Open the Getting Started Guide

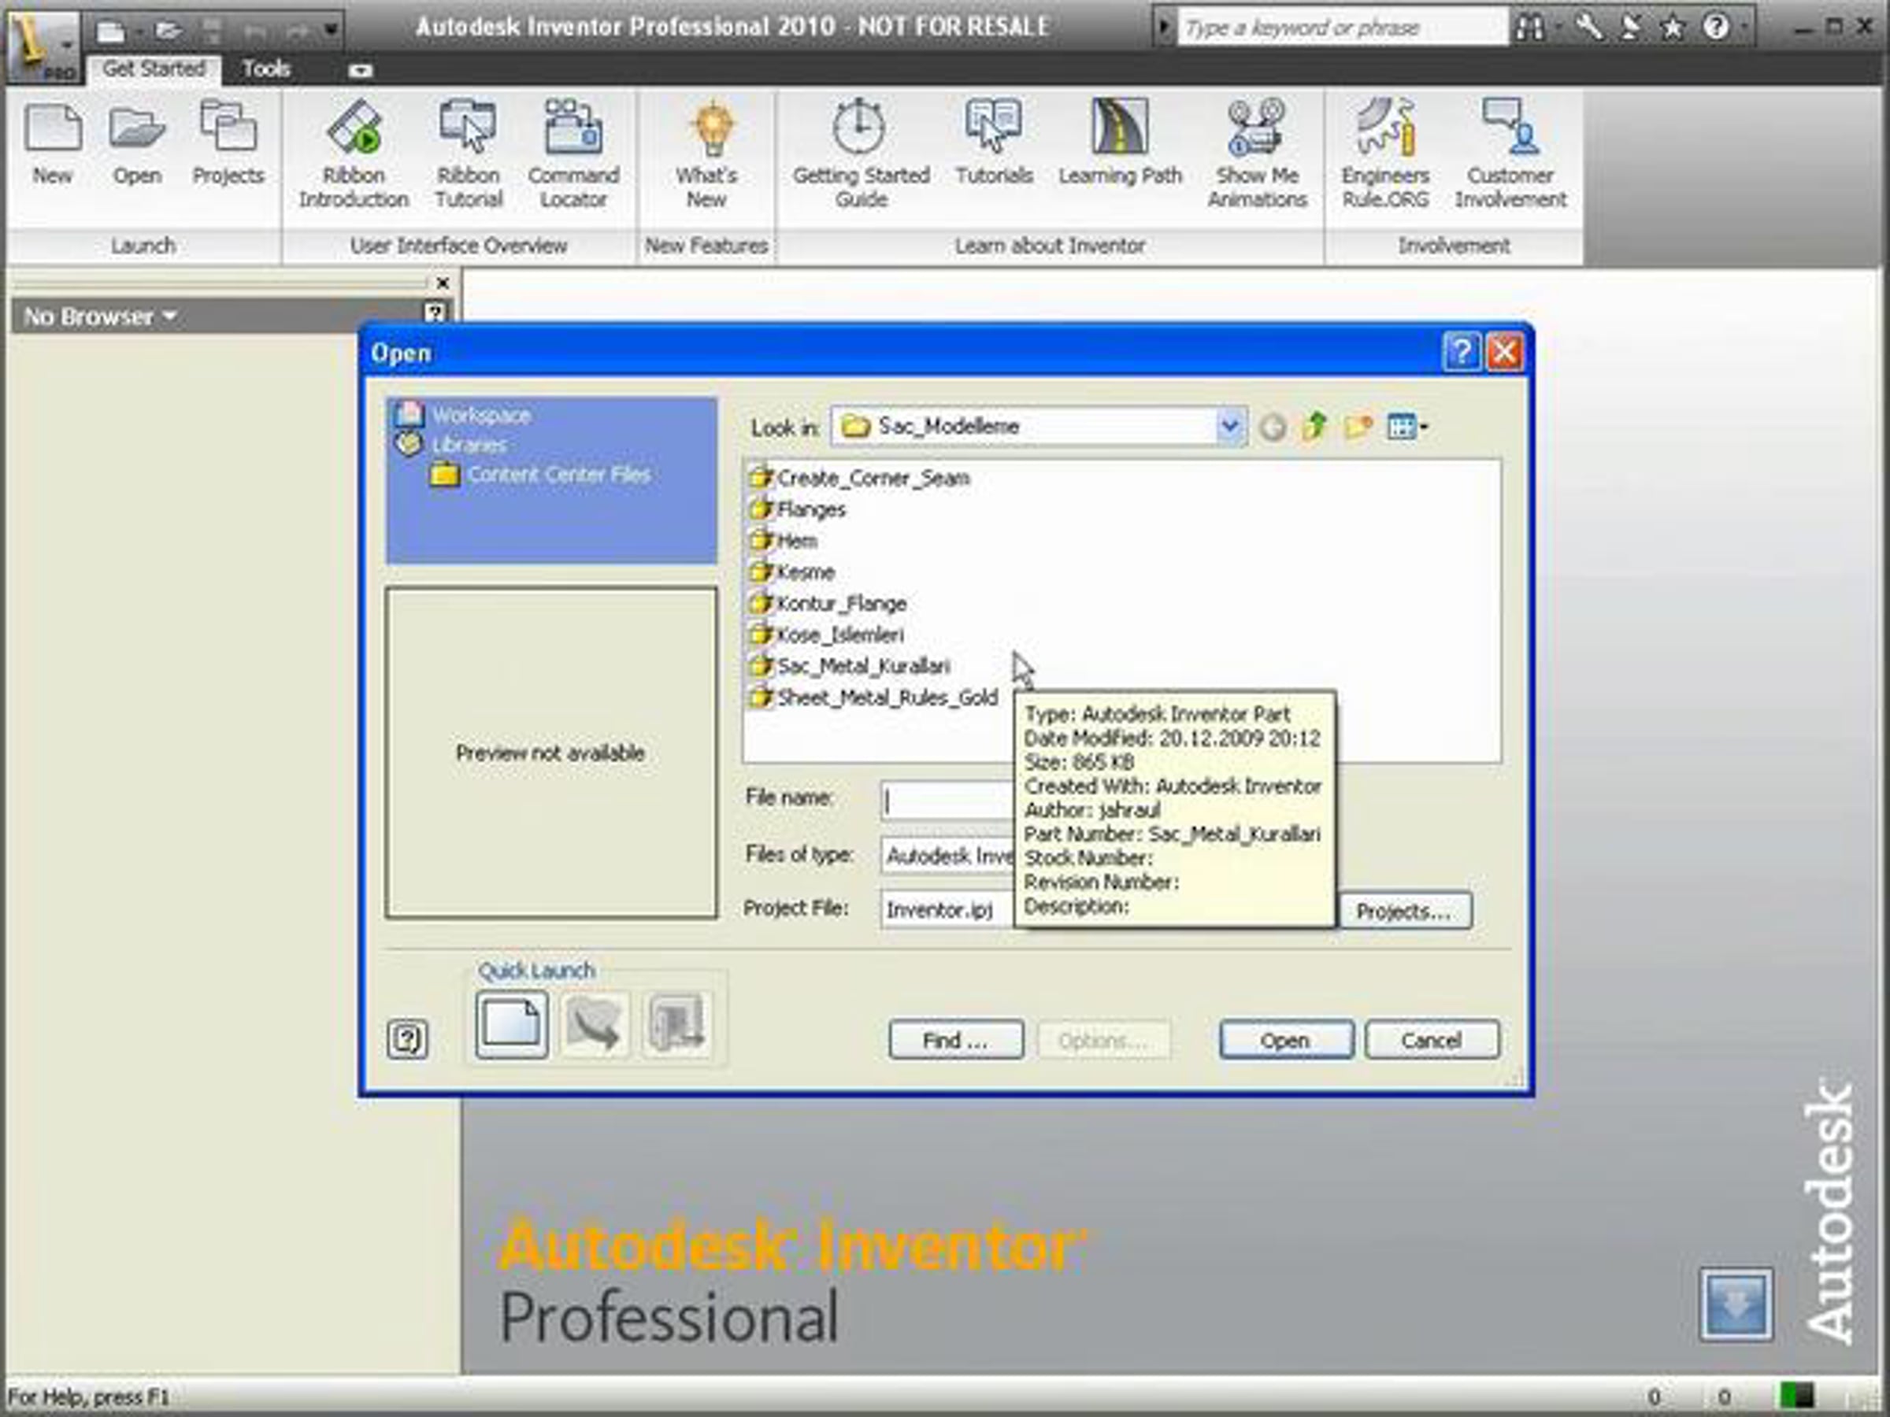(861, 154)
